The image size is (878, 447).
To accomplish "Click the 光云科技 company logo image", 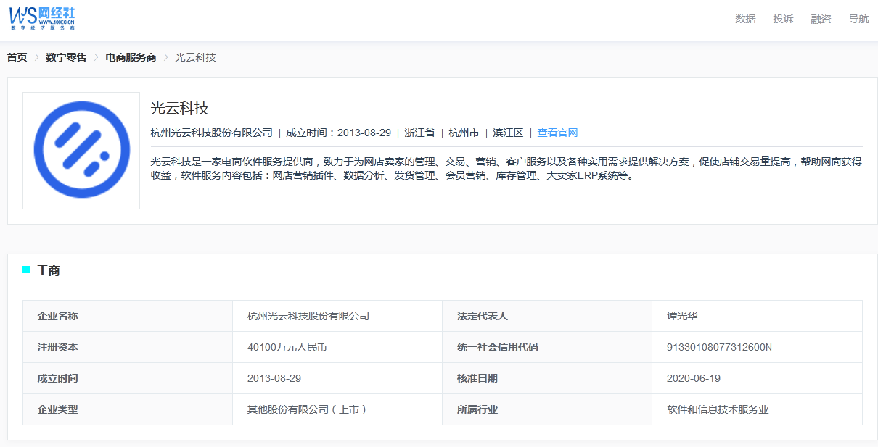I will pos(81,151).
